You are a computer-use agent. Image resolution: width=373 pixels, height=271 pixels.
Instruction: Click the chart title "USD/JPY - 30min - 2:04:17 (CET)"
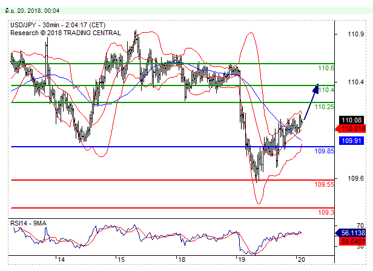pos(58,25)
